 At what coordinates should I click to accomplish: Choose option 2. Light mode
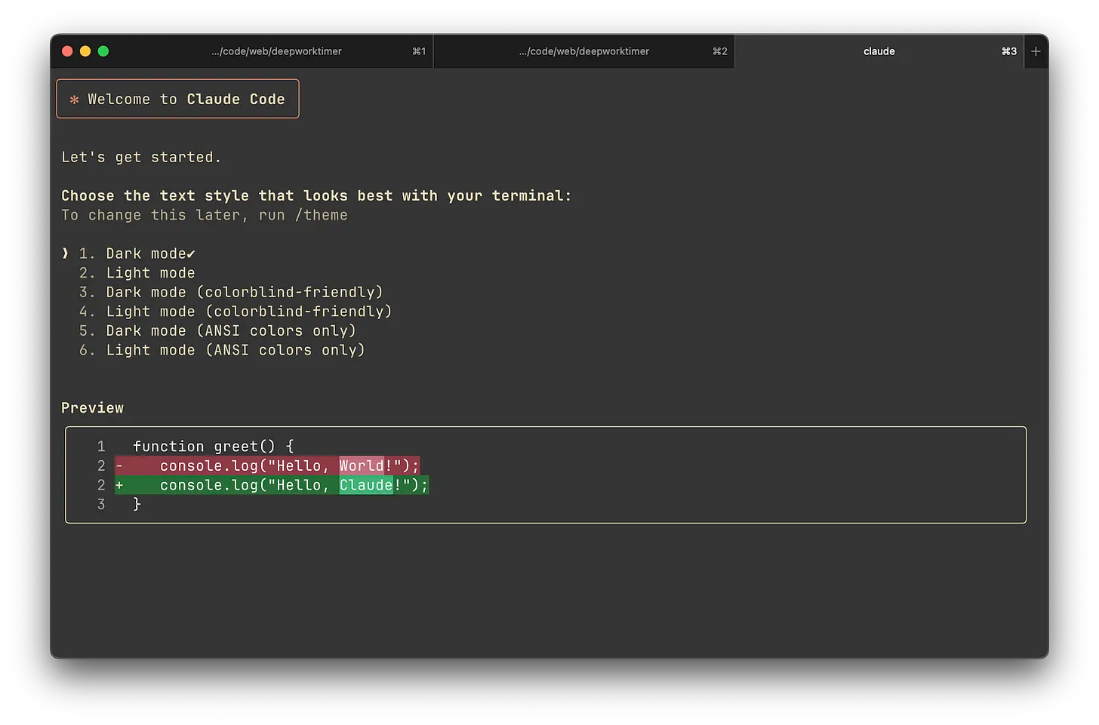coord(137,273)
